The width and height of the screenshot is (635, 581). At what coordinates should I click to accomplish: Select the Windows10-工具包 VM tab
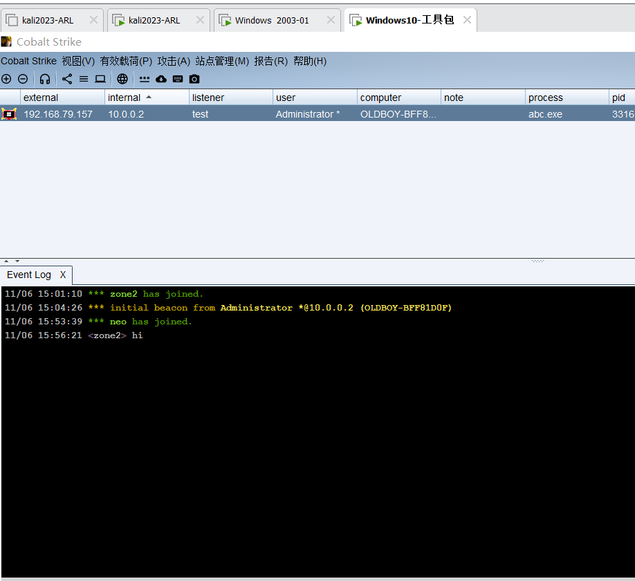coord(409,20)
